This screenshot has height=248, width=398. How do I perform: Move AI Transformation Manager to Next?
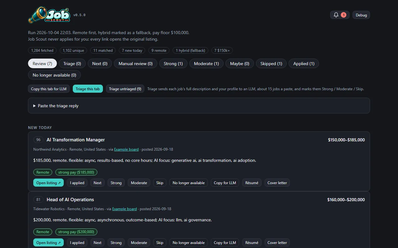click(98, 183)
